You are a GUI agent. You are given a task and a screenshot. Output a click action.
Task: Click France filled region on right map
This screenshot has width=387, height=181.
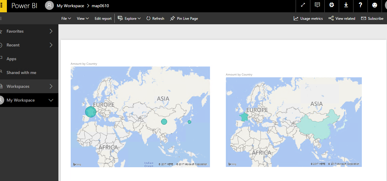[244, 116]
